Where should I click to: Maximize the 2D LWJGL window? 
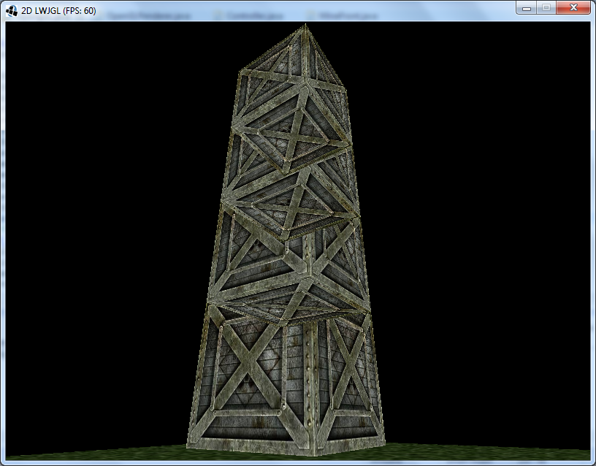pos(546,7)
